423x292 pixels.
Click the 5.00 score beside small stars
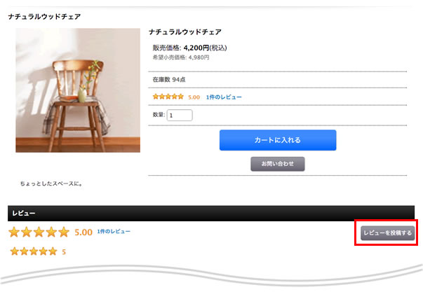click(x=194, y=97)
